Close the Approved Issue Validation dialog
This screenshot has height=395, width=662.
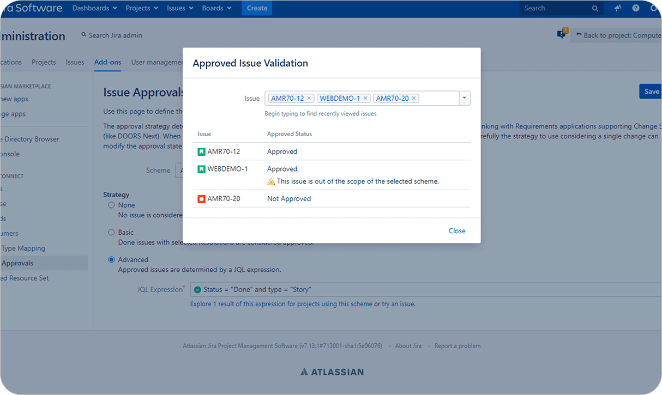[457, 231]
